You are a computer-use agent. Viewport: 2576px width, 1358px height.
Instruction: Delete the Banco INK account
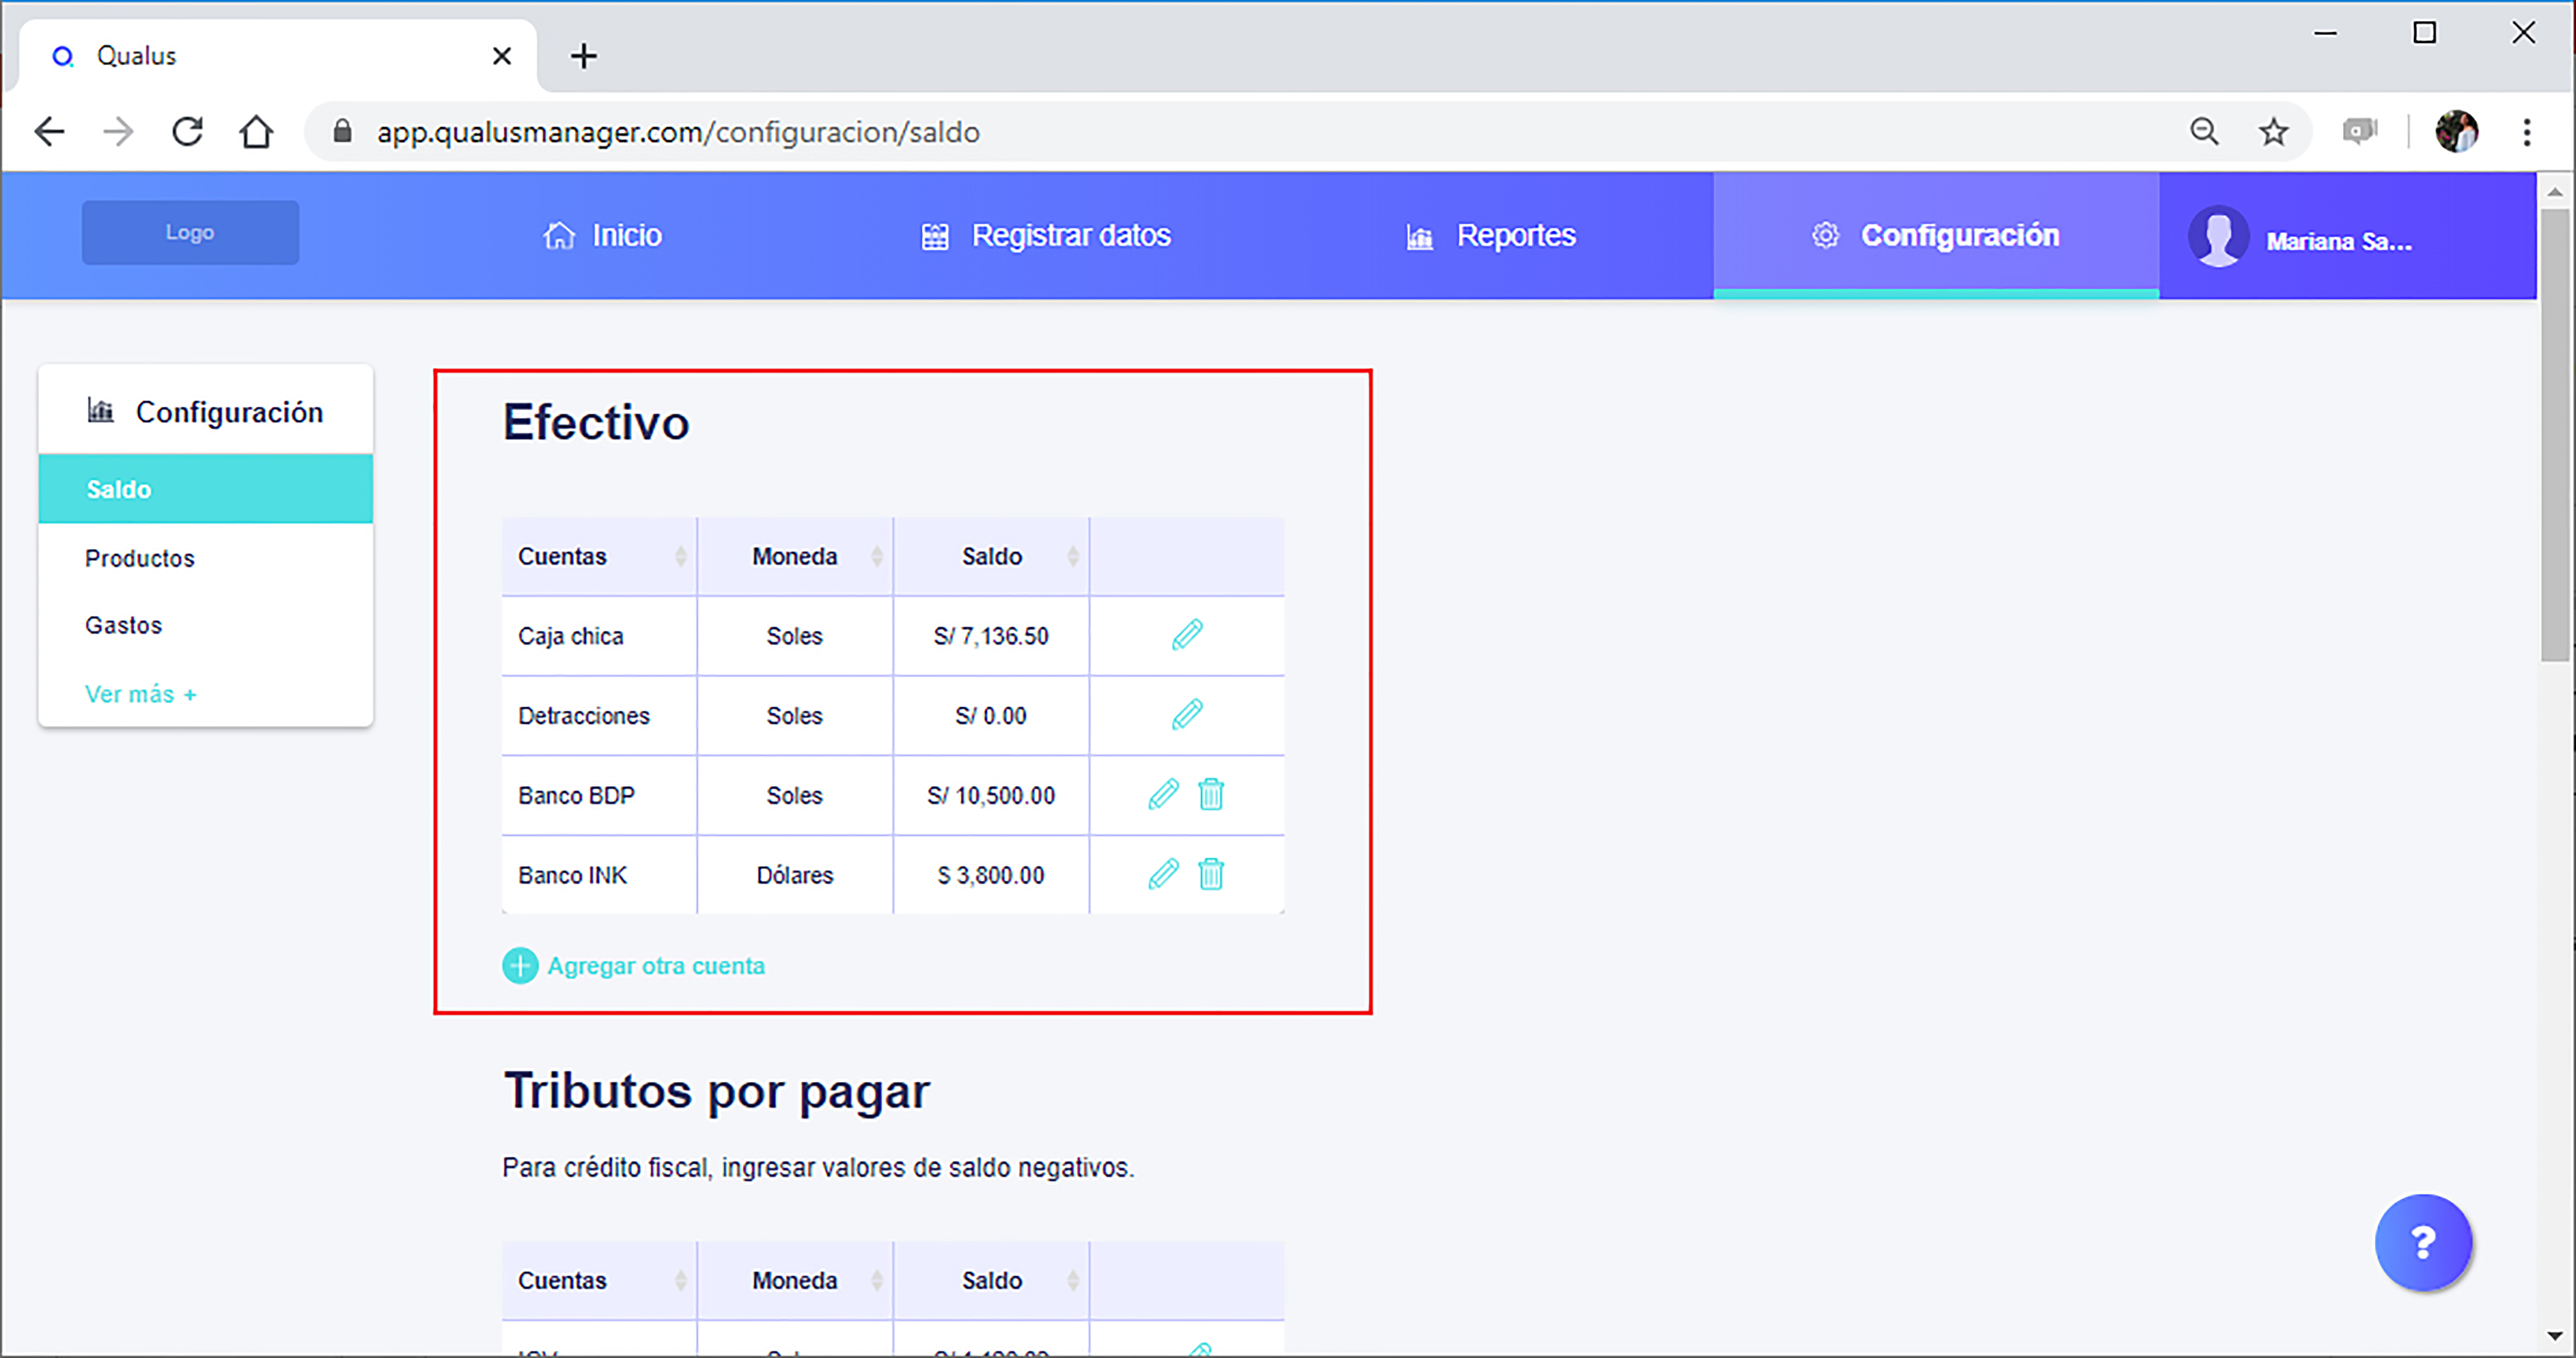click(1211, 874)
